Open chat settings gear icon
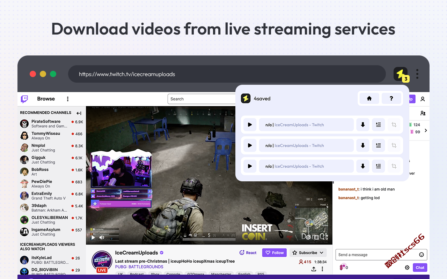This screenshot has height=279, width=447. (x=407, y=267)
